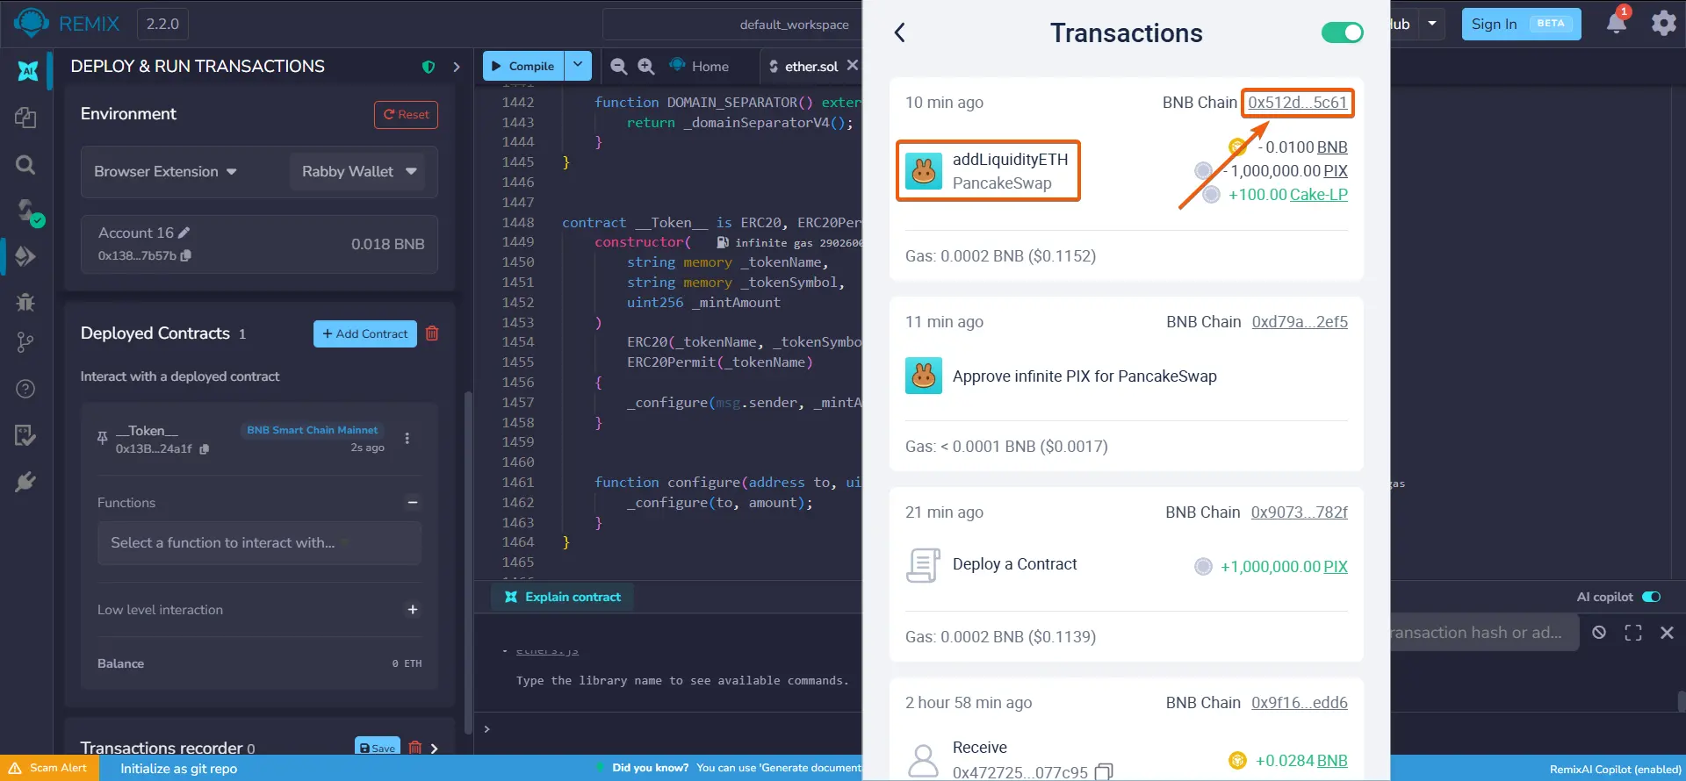
Task: Open the File Explorer sidebar icon
Action: [25, 118]
